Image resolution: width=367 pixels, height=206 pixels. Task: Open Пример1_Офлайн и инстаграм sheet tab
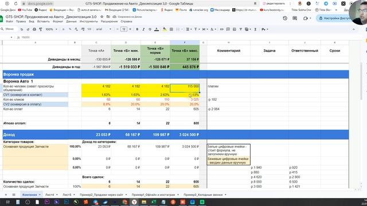153,195
